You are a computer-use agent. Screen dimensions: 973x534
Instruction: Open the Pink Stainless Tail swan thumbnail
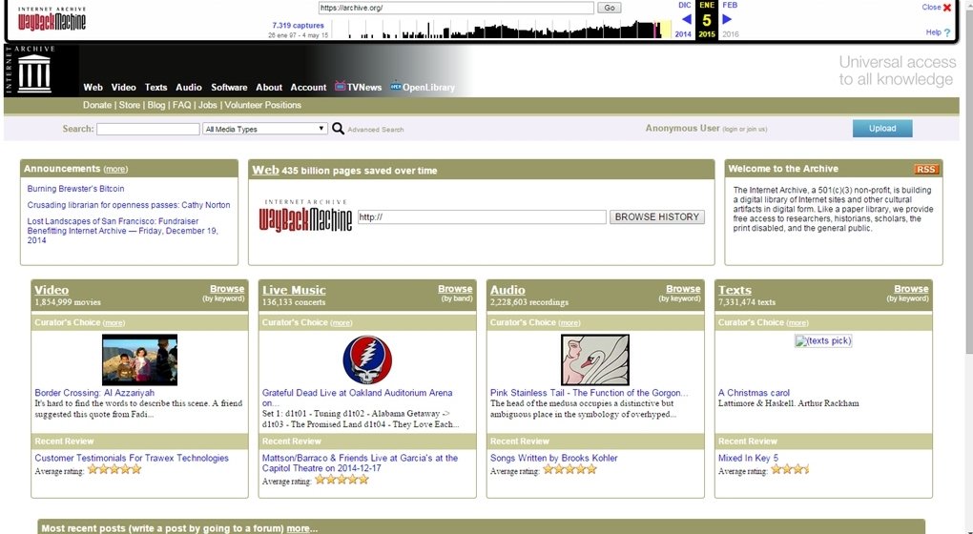(x=595, y=359)
